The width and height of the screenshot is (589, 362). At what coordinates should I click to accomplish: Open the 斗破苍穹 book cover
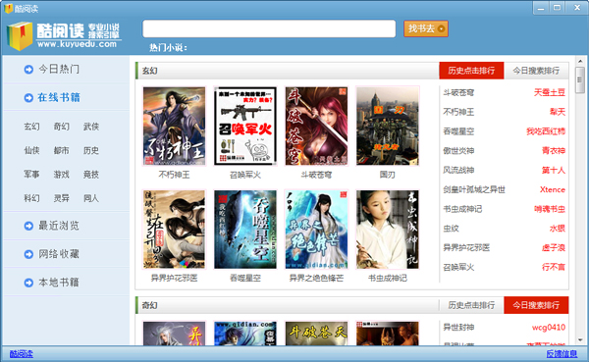[x=316, y=127]
